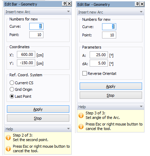Collapse the left Help section

pyautogui.click(x=68, y=129)
